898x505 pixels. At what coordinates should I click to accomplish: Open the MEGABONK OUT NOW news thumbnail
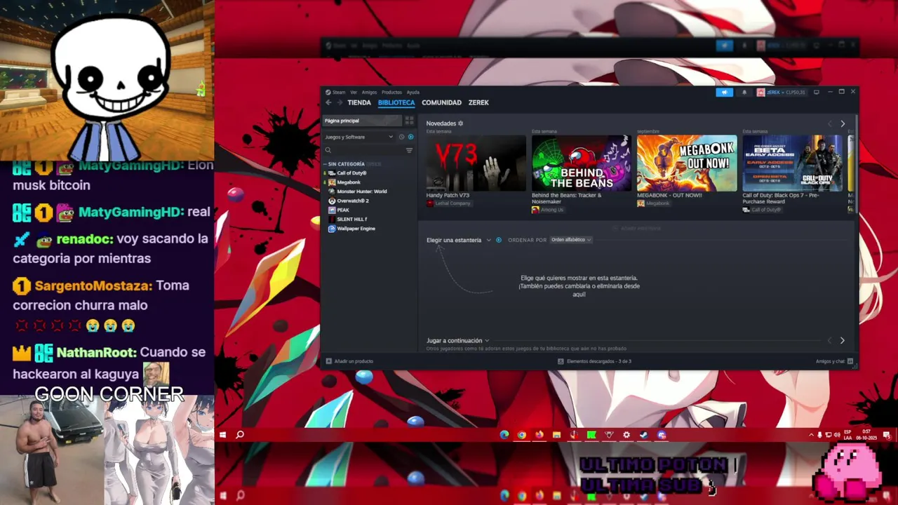[x=687, y=163]
